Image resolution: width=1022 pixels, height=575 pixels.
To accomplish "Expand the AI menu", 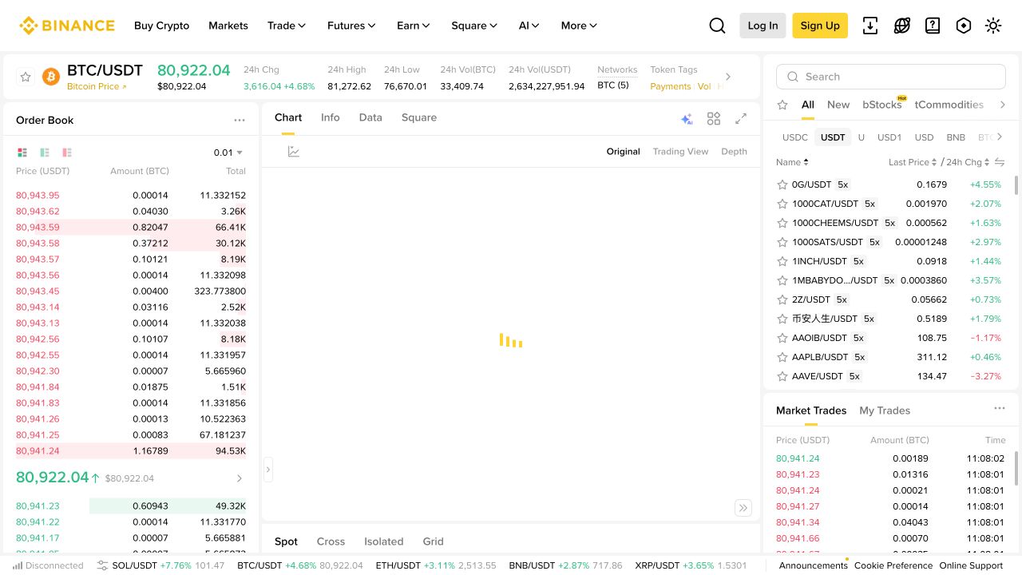I will 529,26.
